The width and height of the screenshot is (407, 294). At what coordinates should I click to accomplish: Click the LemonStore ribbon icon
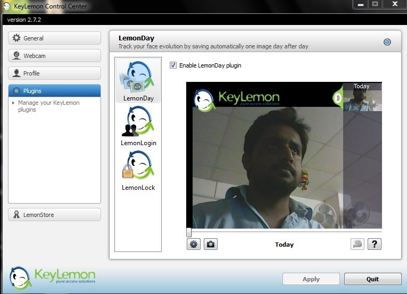(x=16, y=215)
